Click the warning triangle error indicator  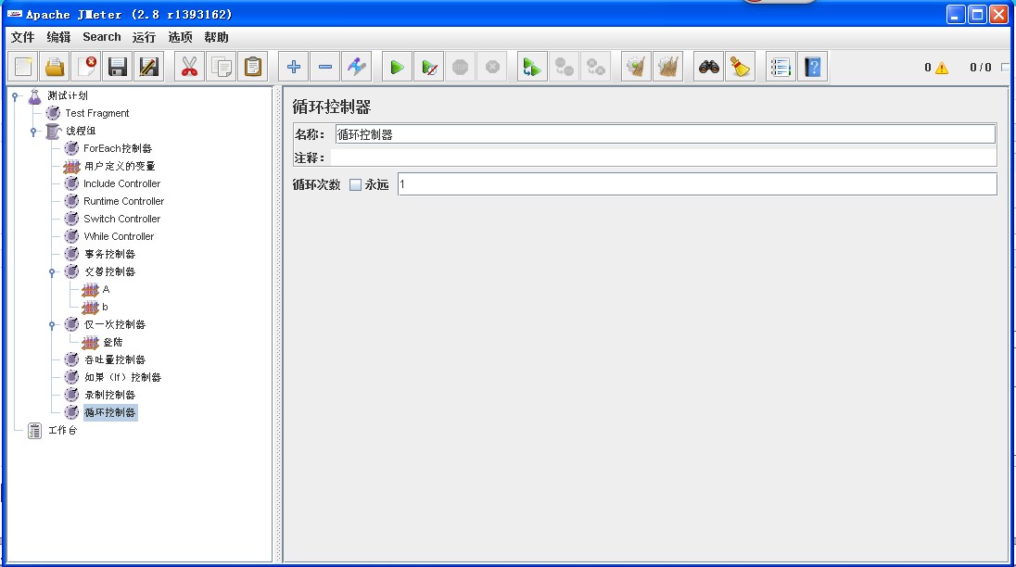(x=942, y=68)
